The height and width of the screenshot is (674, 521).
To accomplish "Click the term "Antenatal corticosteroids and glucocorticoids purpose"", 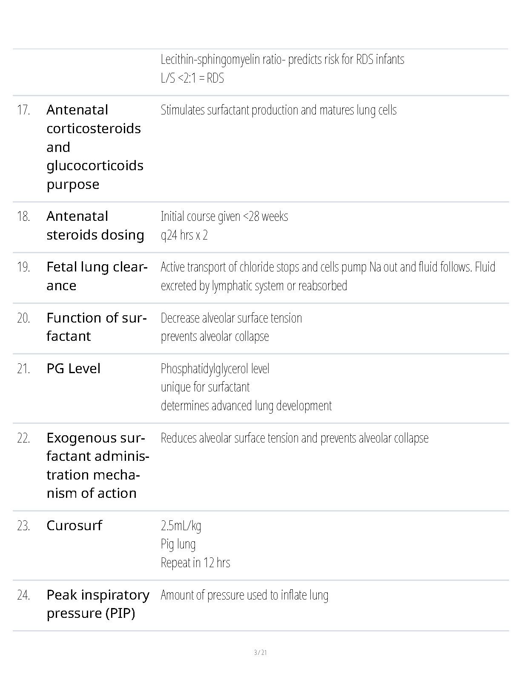I will point(94,147).
